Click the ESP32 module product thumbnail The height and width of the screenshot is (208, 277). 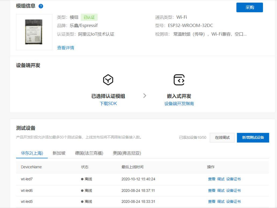tap(34, 32)
